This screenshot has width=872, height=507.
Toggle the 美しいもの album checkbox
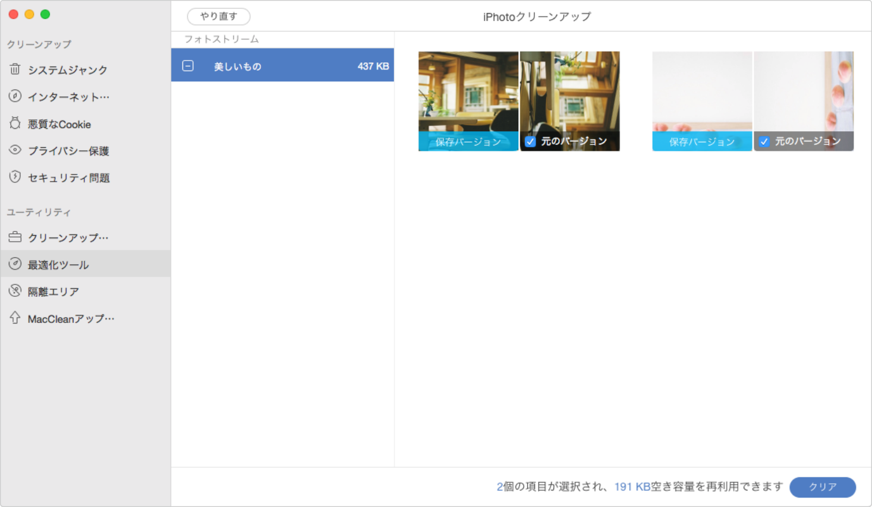pyautogui.click(x=188, y=66)
